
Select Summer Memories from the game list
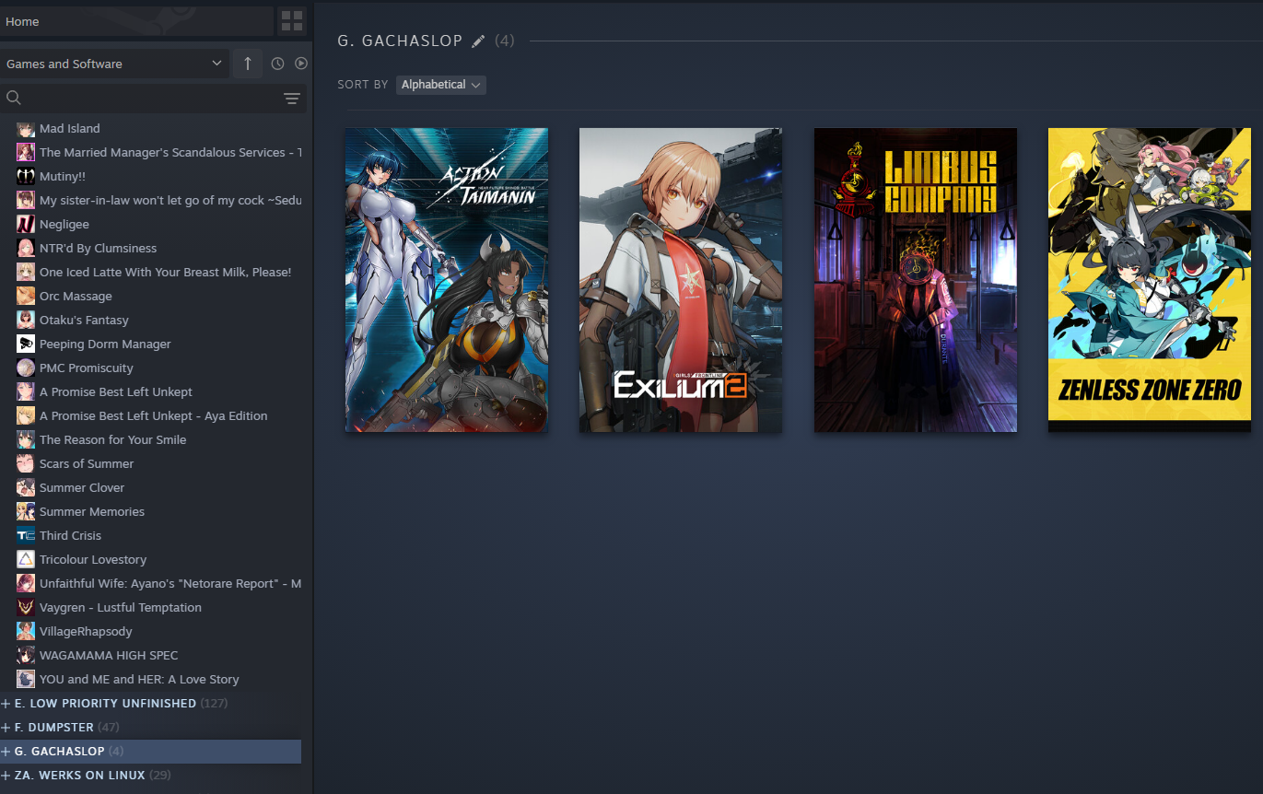coord(92,511)
